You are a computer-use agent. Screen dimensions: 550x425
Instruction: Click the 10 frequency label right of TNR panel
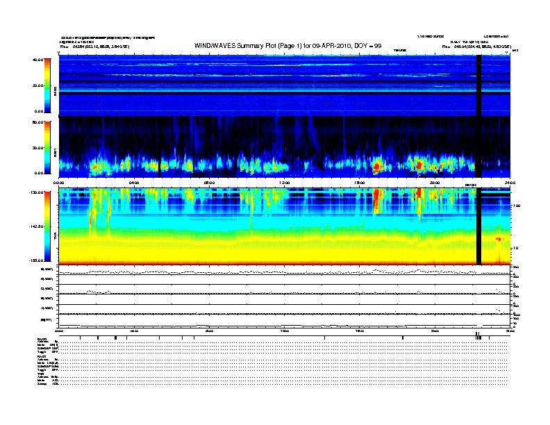coord(515,249)
